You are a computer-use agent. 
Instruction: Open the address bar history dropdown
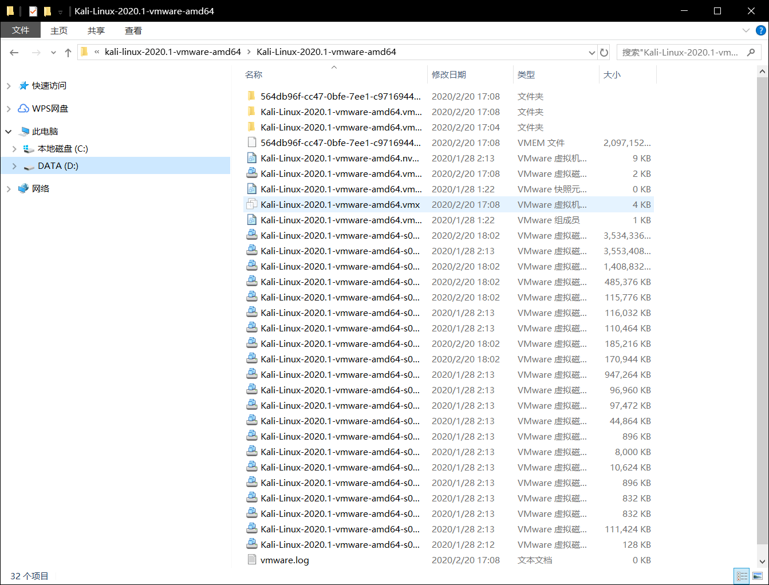pos(592,53)
